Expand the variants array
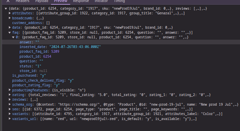This screenshot has height=131, width=240. [10, 114]
